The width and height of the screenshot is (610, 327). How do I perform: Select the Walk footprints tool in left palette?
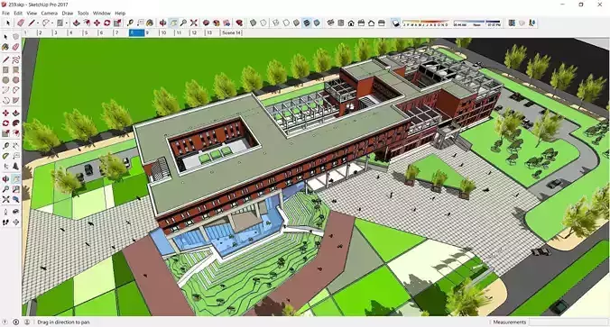pyautogui.click(x=5, y=223)
